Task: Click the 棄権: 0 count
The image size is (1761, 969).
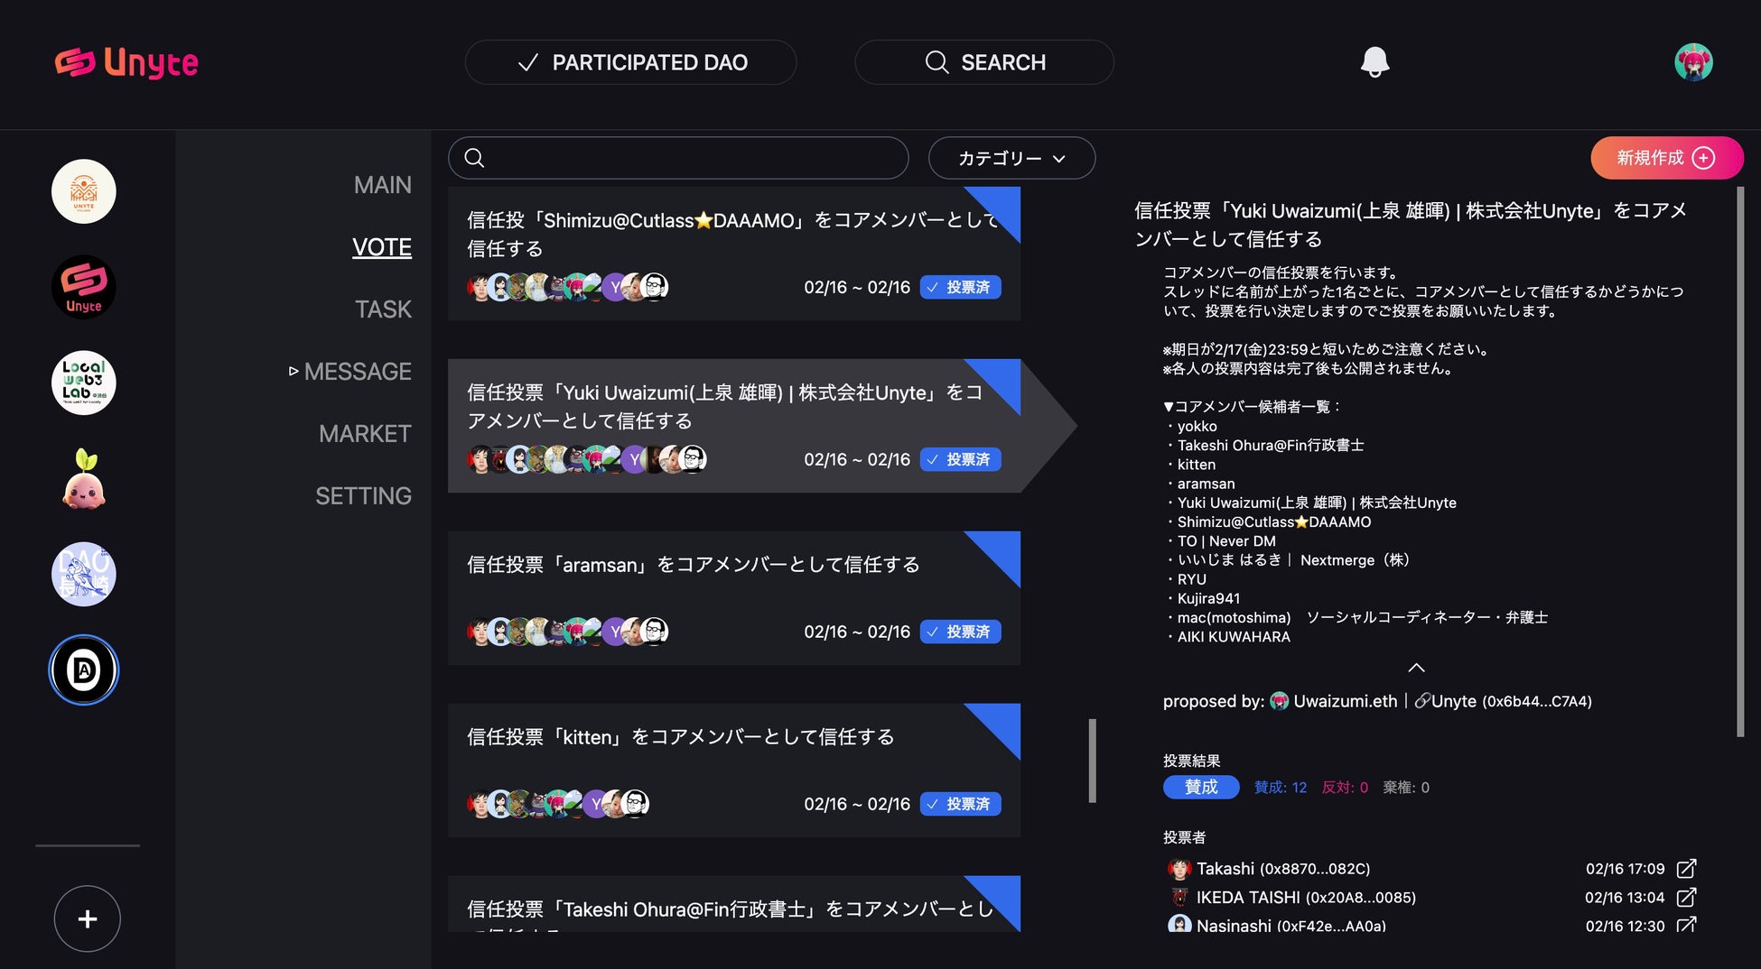Action: click(x=1406, y=788)
